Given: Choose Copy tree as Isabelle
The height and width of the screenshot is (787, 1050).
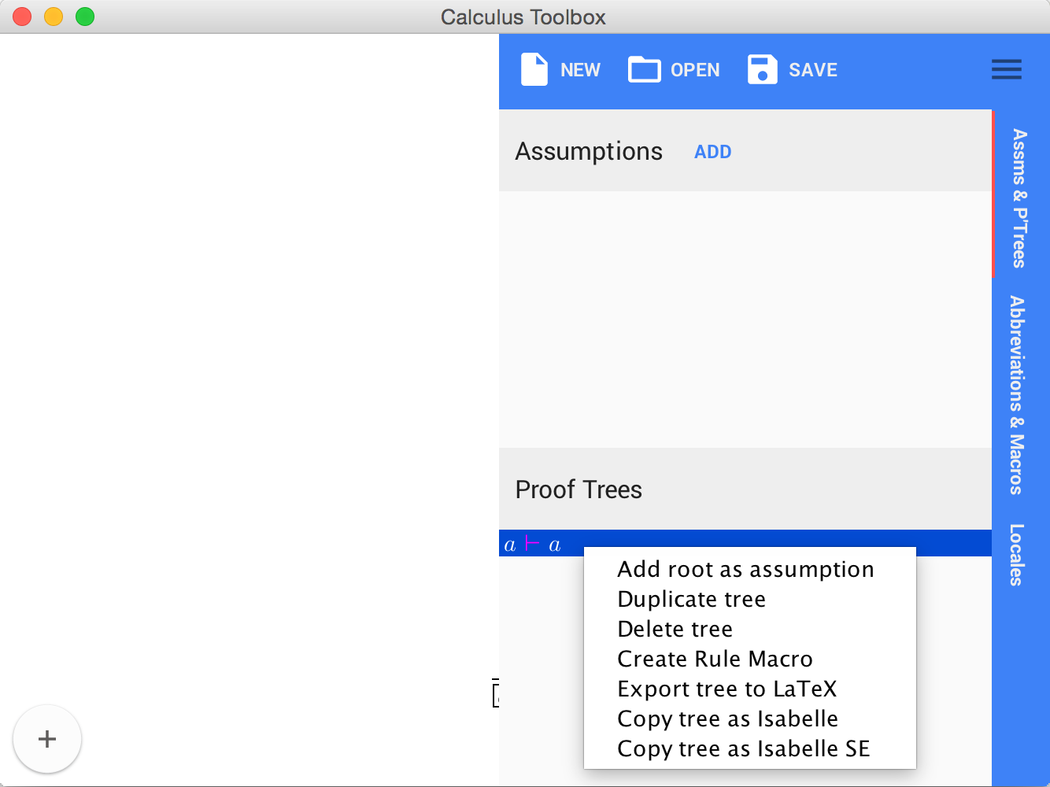Looking at the screenshot, I should click(749, 719).
